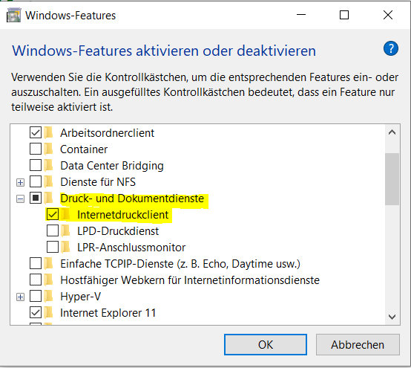Expand the Dienste für NFS node
This screenshot has height=368, width=411.
20,182
